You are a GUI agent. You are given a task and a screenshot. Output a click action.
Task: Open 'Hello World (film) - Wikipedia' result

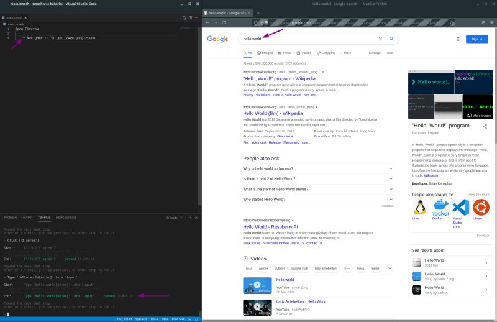[x=273, y=113]
